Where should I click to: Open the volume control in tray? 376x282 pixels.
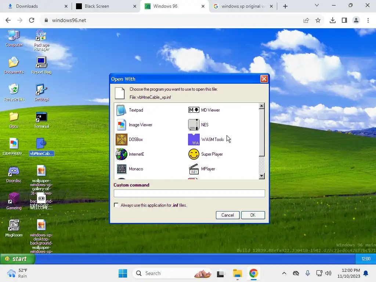pos(328,273)
